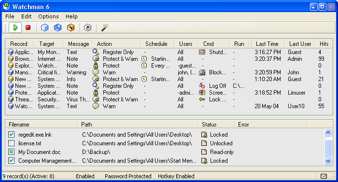The height and width of the screenshot is (182, 338).
Task: Click the speech bubble icon in Mano... row
Action: pyautogui.click(x=96, y=72)
